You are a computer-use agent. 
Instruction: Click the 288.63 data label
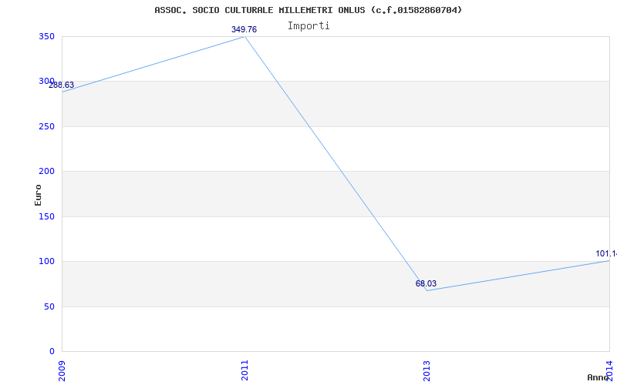coord(62,85)
